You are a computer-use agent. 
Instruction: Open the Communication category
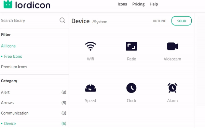point(33,113)
